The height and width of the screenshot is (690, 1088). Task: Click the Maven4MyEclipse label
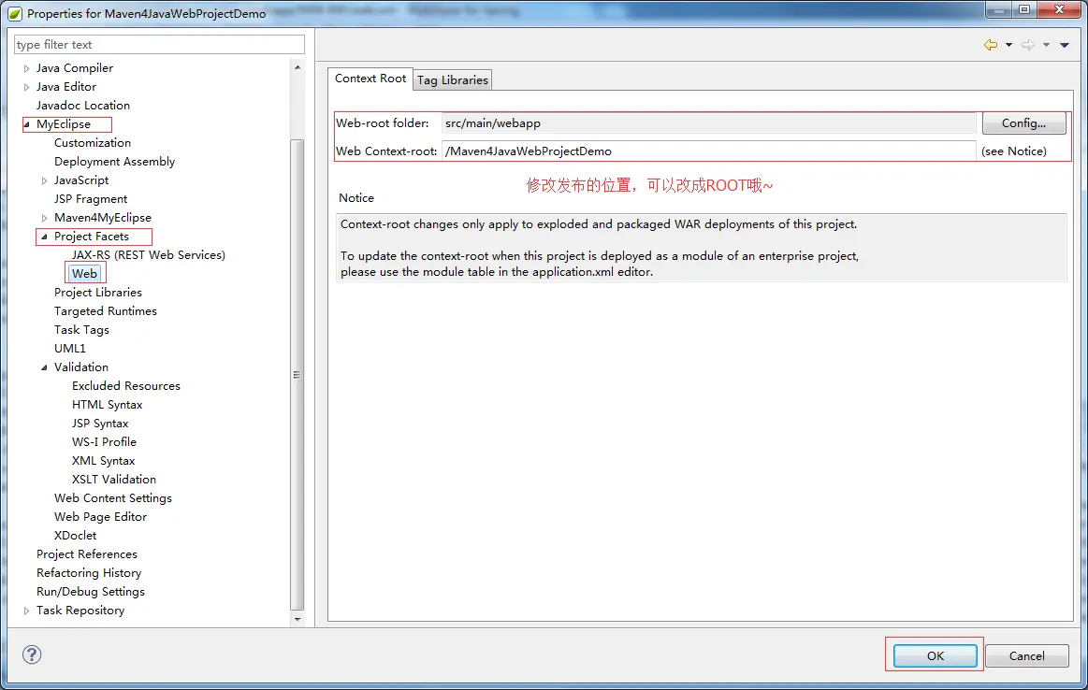click(103, 218)
